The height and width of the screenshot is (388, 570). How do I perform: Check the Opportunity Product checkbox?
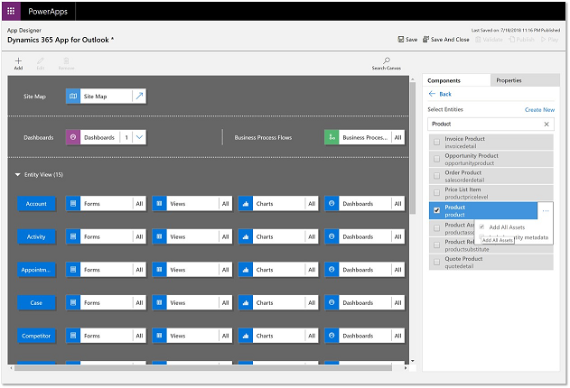(x=436, y=159)
